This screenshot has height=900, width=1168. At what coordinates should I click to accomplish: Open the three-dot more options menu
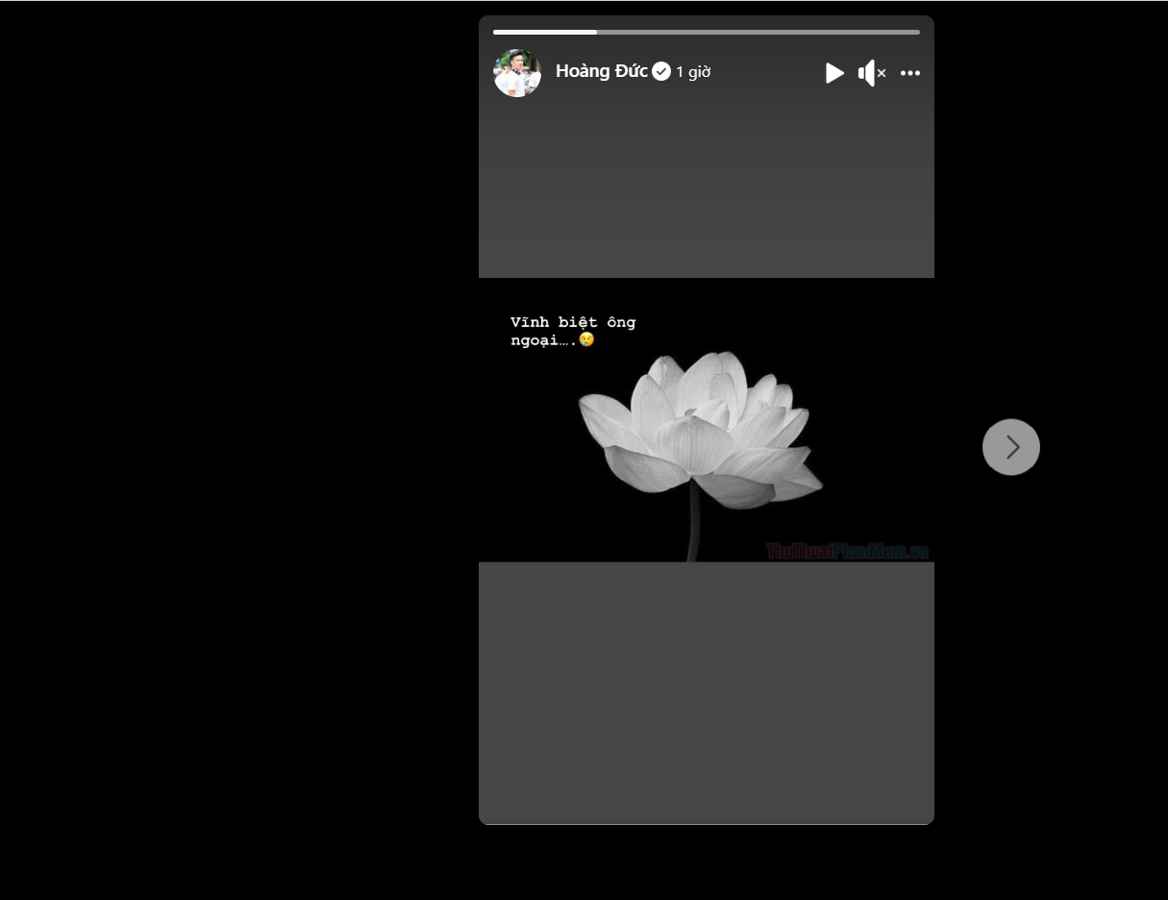[x=910, y=73]
